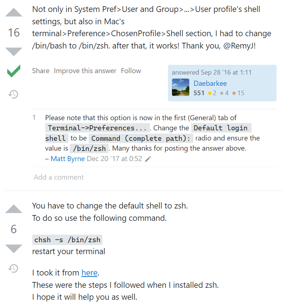
Task: Show the second answer's activity history
Action: click(14, 268)
